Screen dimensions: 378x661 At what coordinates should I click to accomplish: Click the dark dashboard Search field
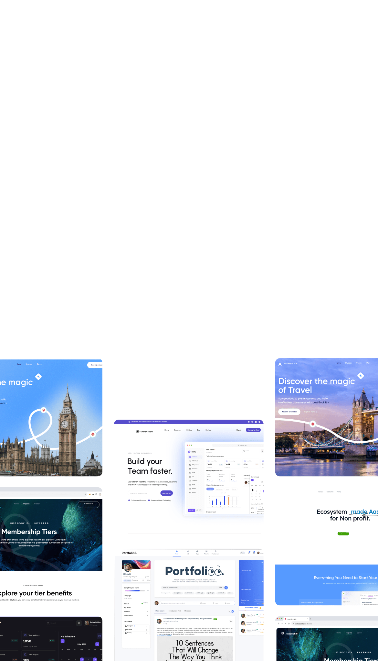tap(60, 623)
